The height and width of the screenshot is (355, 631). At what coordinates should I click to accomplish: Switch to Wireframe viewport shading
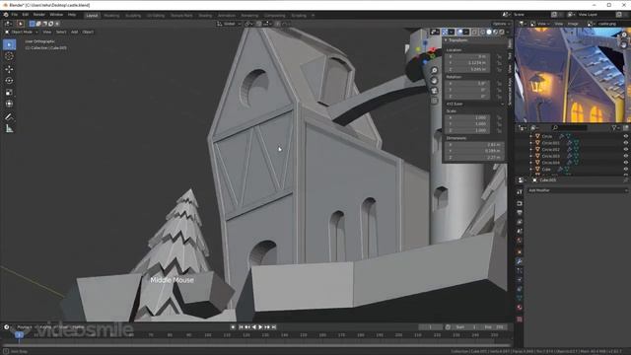pyautogui.click(x=482, y=32)
